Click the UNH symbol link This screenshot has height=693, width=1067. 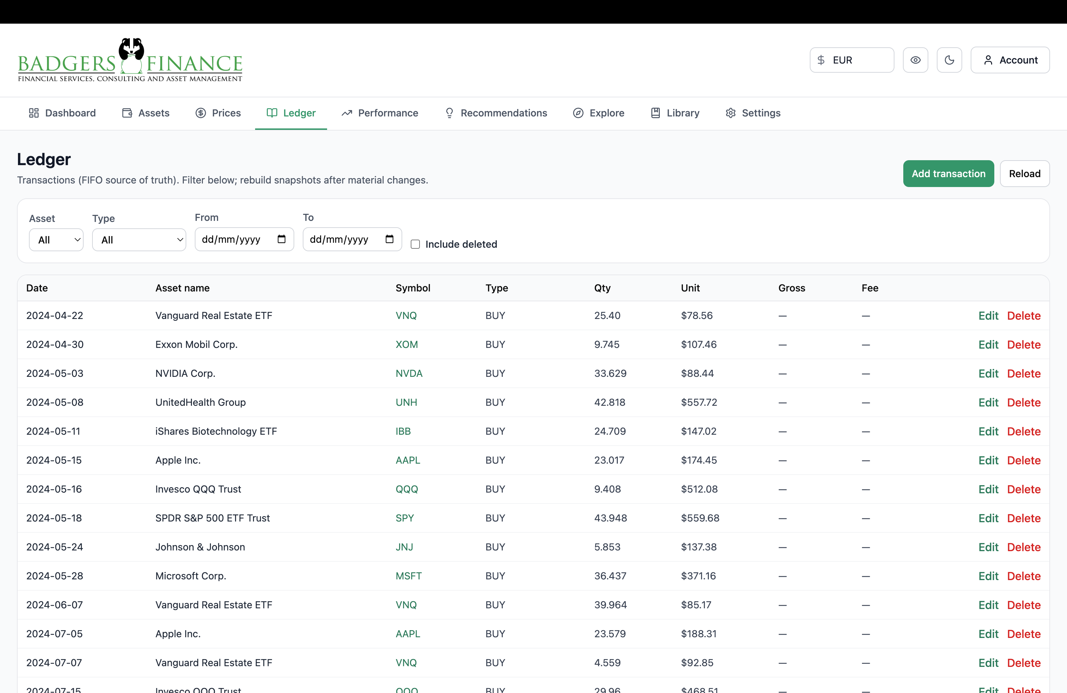[406, 403]
